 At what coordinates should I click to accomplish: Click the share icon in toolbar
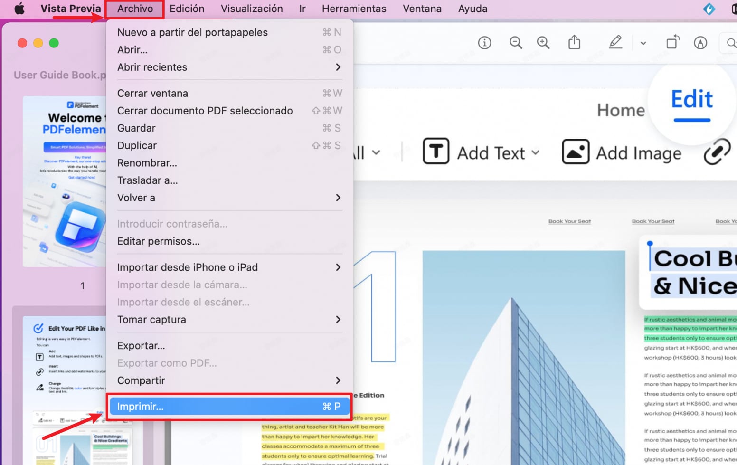click(x=575, y=42)
